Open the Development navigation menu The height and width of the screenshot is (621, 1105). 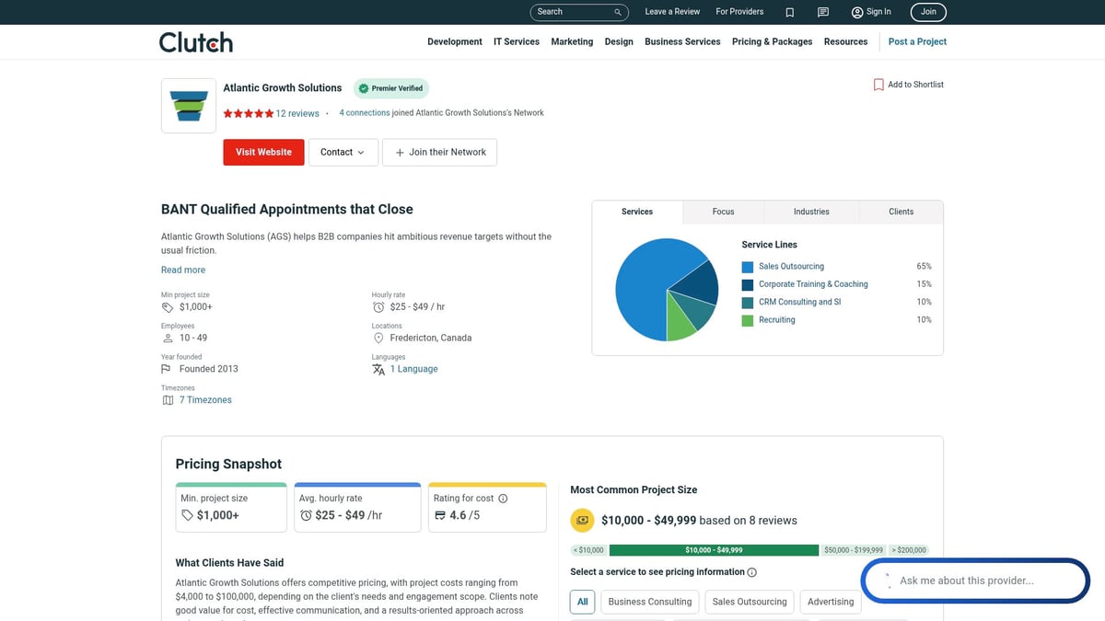(454, 42)
